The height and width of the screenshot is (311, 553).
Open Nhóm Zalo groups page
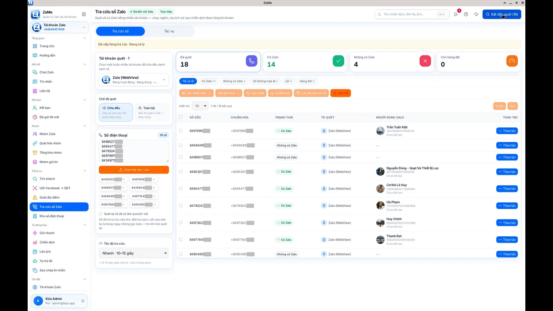(59, 134)
